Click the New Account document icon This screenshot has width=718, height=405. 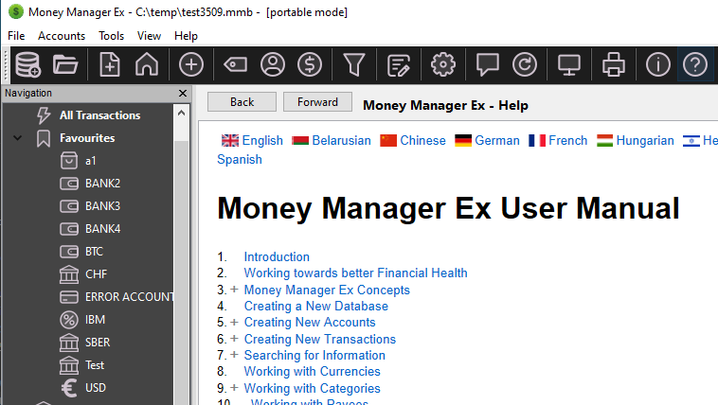click(110, 64)
